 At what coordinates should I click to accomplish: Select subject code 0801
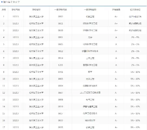coord(61,37)
